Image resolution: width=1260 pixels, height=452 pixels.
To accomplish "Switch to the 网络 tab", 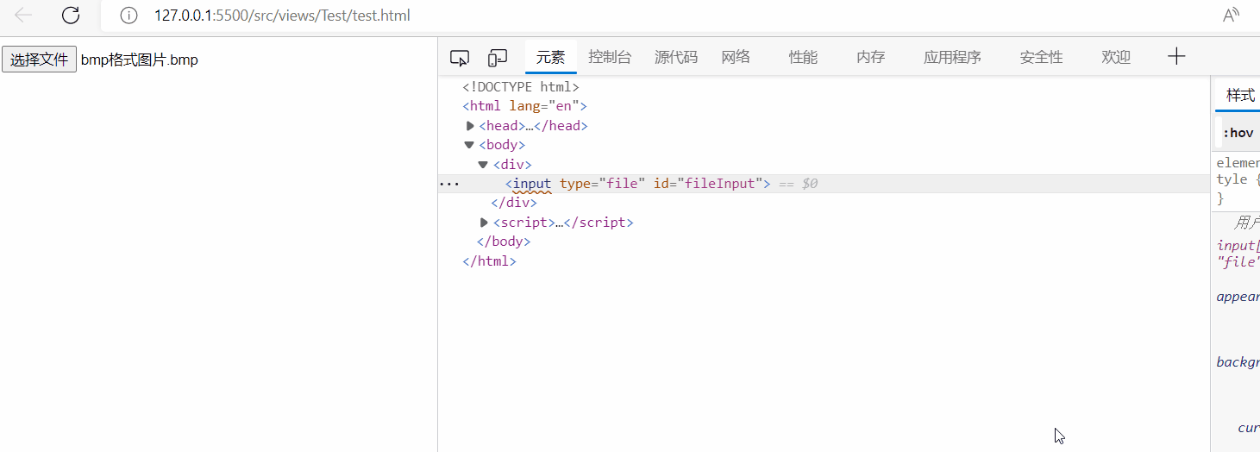I will (736, 58).
